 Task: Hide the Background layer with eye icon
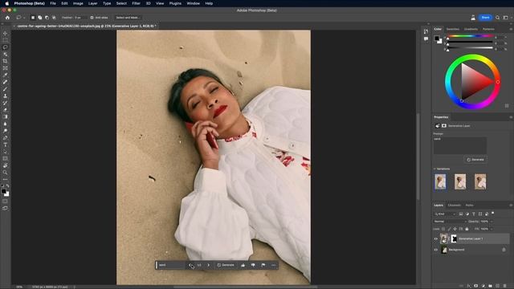point(436,250)
